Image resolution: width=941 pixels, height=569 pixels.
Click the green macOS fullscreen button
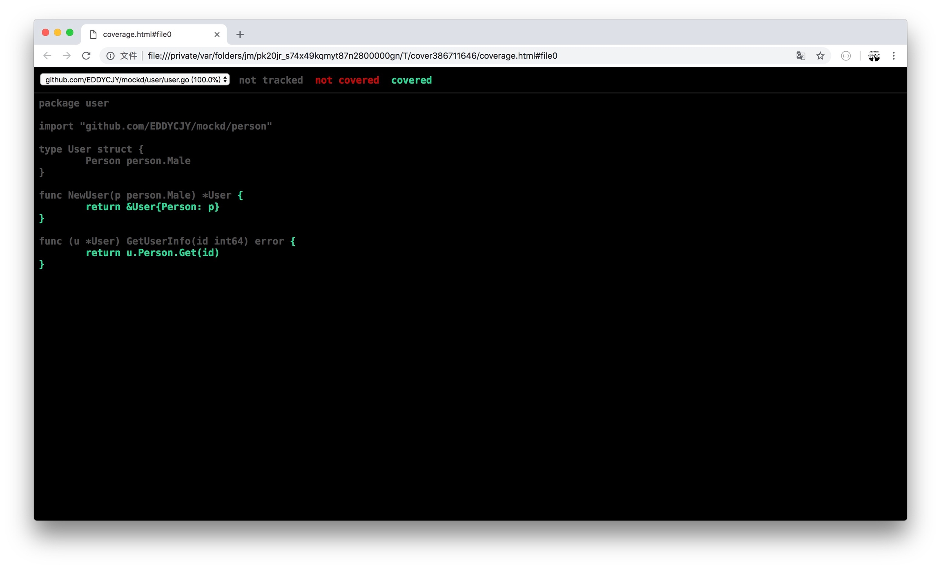click(70, 33)
